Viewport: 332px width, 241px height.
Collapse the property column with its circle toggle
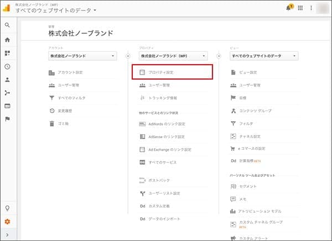[x=219, y=56]
